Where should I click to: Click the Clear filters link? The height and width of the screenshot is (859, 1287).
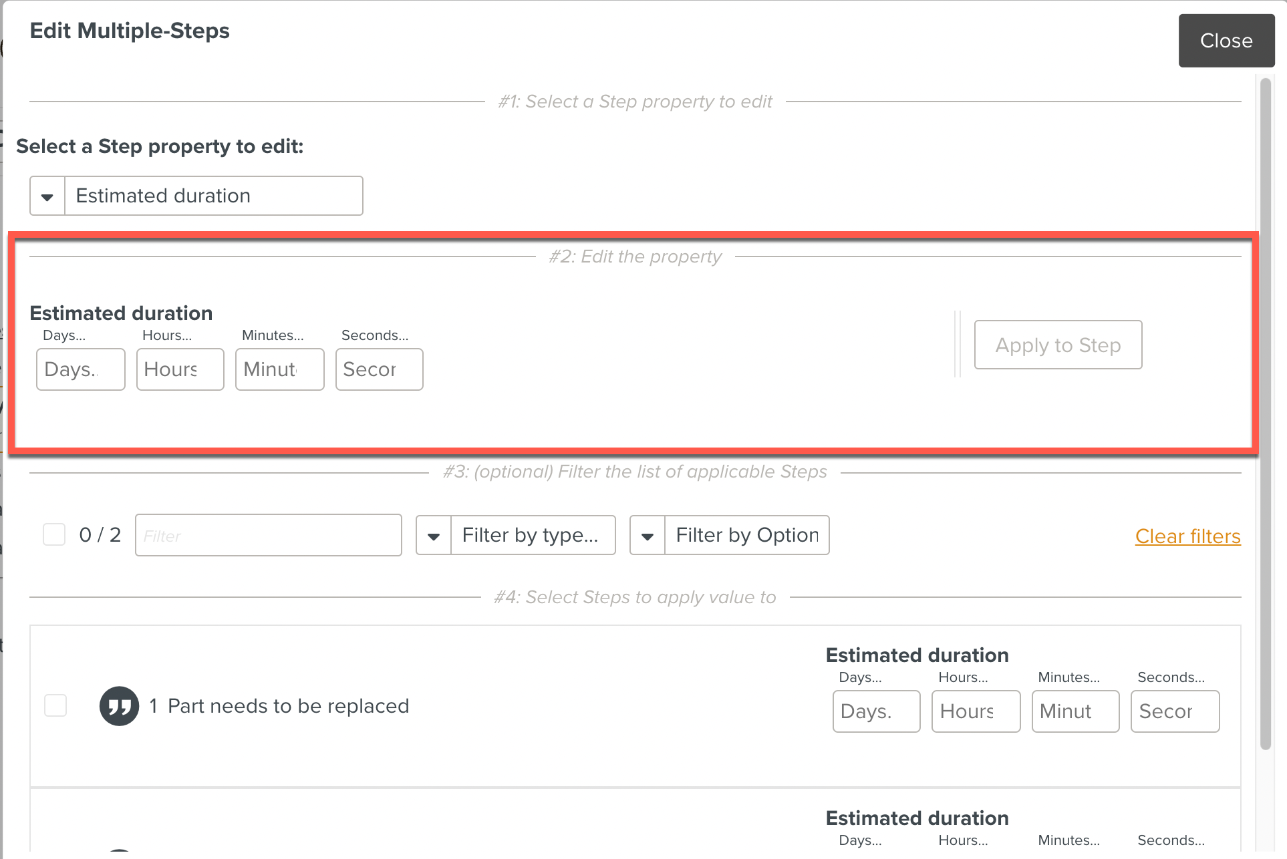(x=1187, y=536)
